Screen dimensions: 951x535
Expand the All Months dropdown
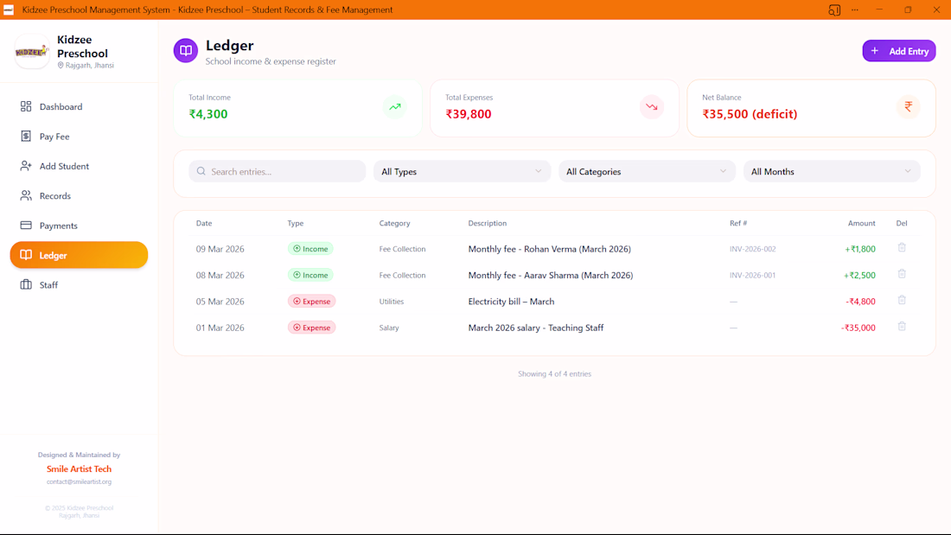point(832,172)
